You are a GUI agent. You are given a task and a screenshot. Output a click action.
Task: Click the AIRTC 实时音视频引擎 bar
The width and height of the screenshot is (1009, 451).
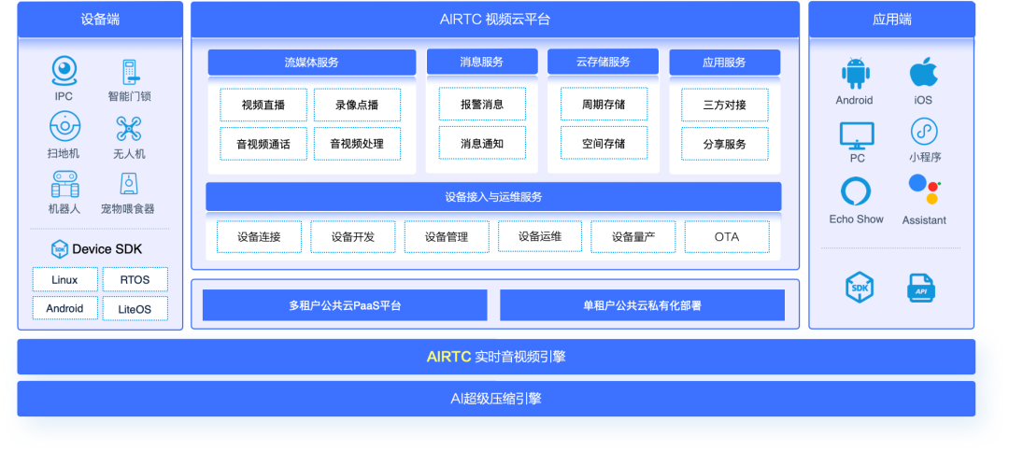tap(496, 357)
